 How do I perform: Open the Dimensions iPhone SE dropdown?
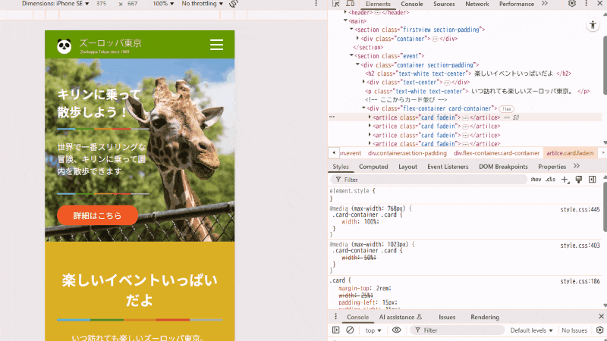pos(55,4)
